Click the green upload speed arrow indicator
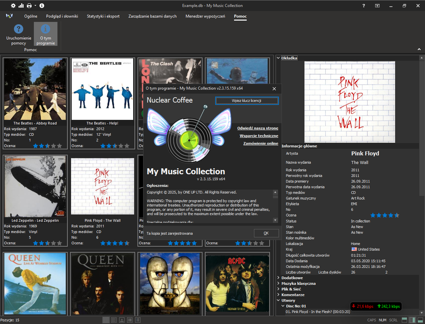The height and width of the screenshot is (324, 425). click(379, 306)
